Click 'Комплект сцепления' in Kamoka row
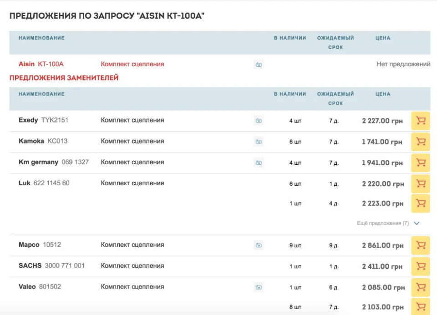437x315 pixels. coord(132,141)
